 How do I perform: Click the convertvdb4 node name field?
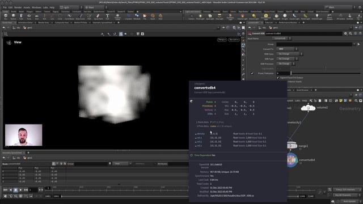point(303,33)
